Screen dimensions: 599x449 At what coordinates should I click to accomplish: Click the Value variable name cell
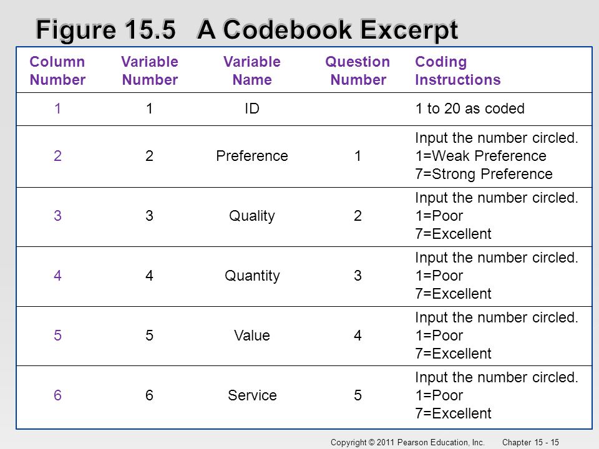click(x=252, y=336)
